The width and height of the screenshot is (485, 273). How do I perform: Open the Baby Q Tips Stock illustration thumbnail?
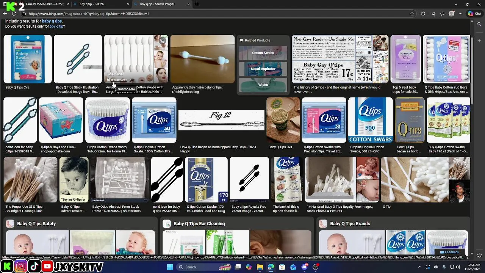click(x=78, y=59)
